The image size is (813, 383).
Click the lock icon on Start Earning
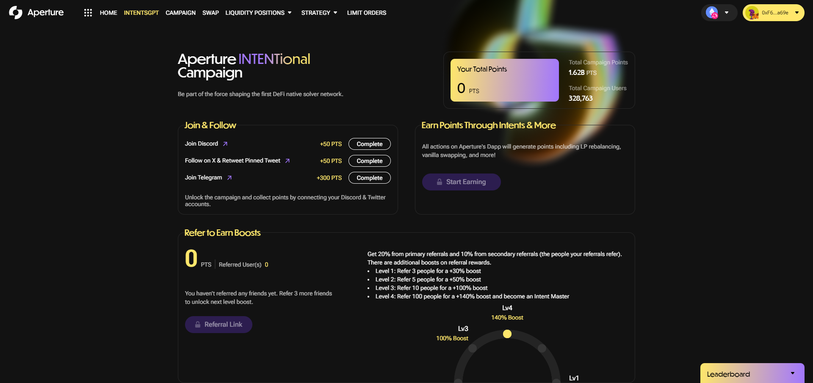(440, 182)
